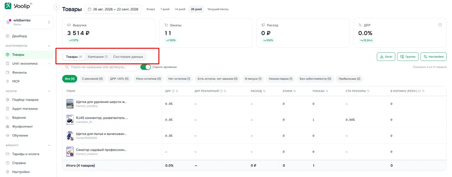This screenshot has height=177, width=452.
Task: Sort table by ДРР column arrows
Action: 177,91
